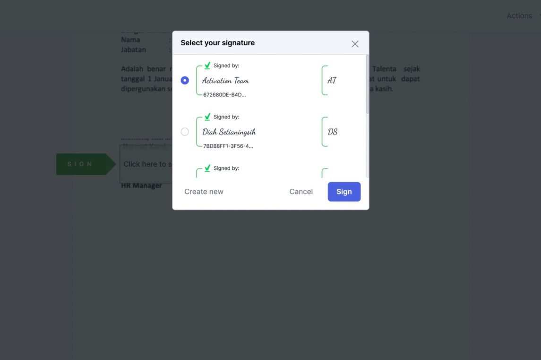Click the third Signed by green checkmark
Viewport: 541px width, 360px height.
click(207, 168)
